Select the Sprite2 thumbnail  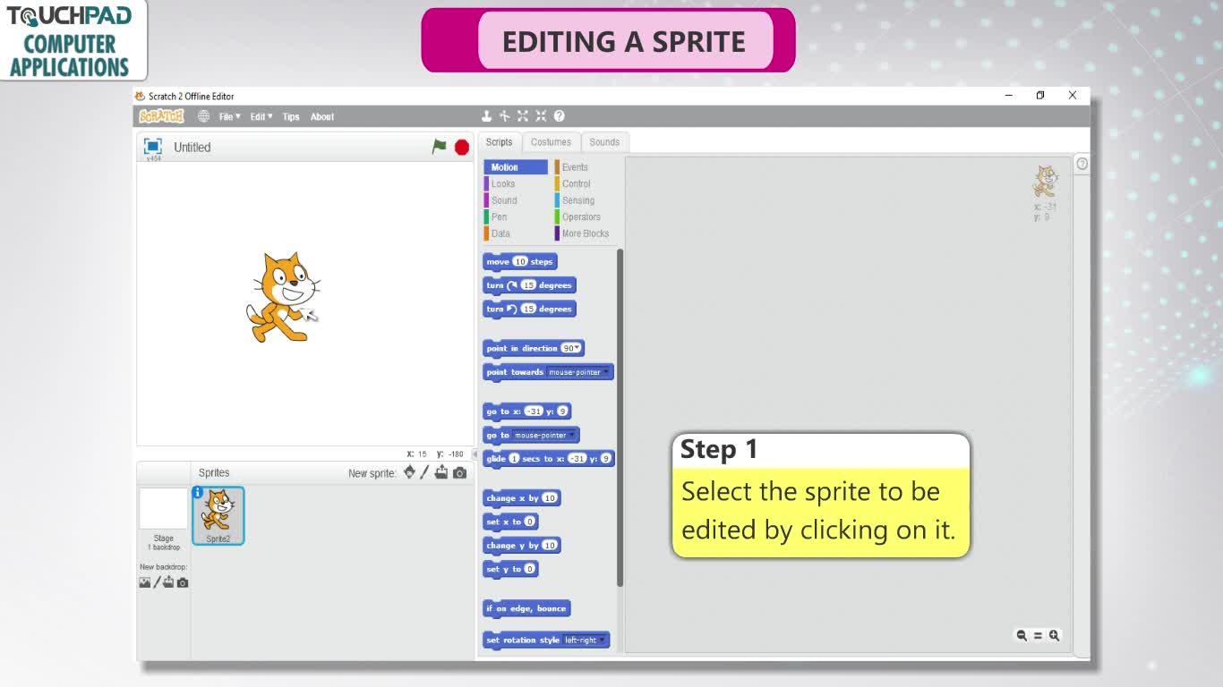218,515
